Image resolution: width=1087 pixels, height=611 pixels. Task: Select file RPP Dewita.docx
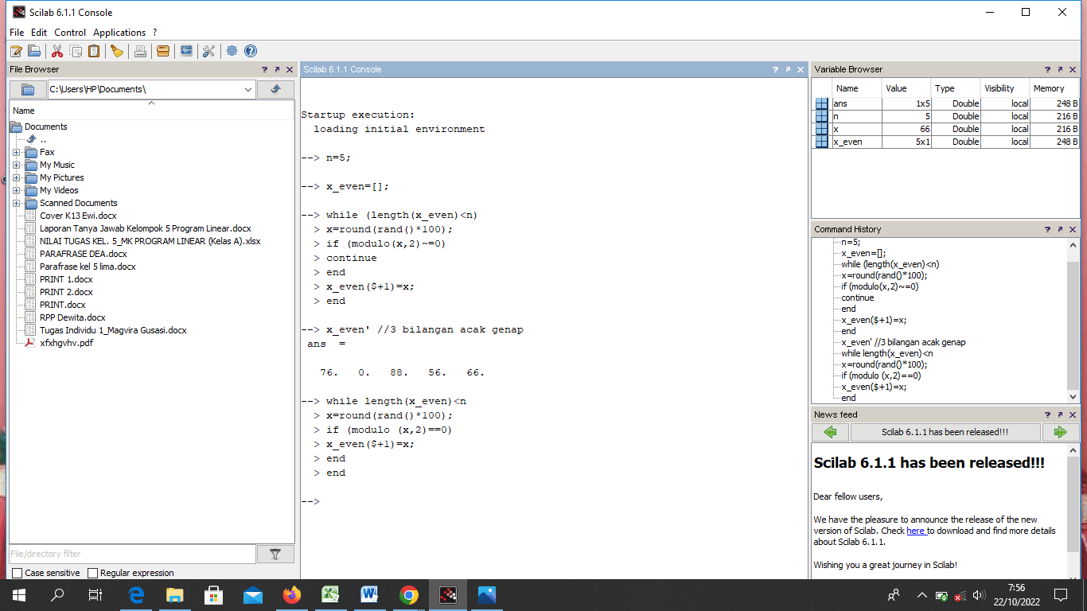pos(72,317)
